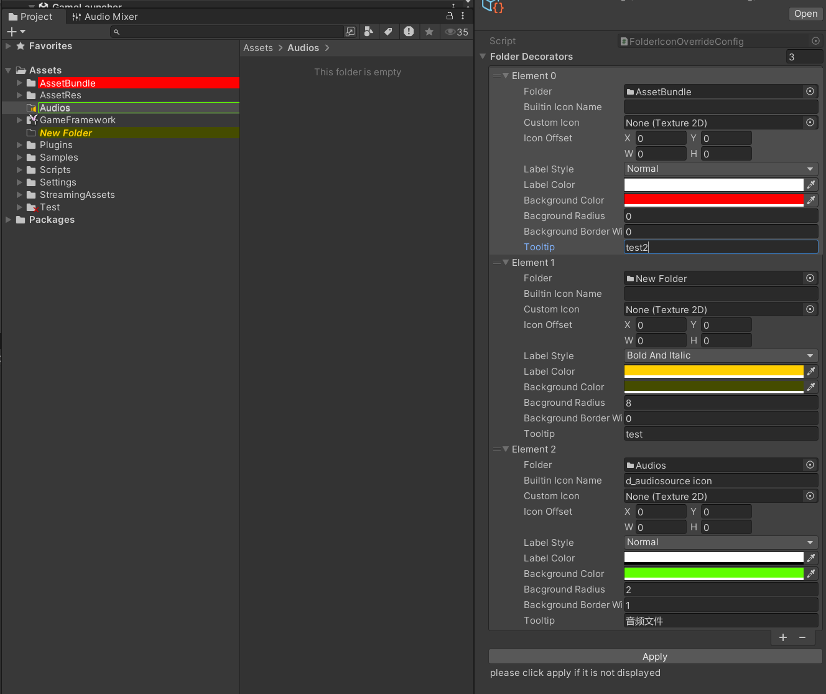
Task: Select the Settings folder
Action: (58, 182)
